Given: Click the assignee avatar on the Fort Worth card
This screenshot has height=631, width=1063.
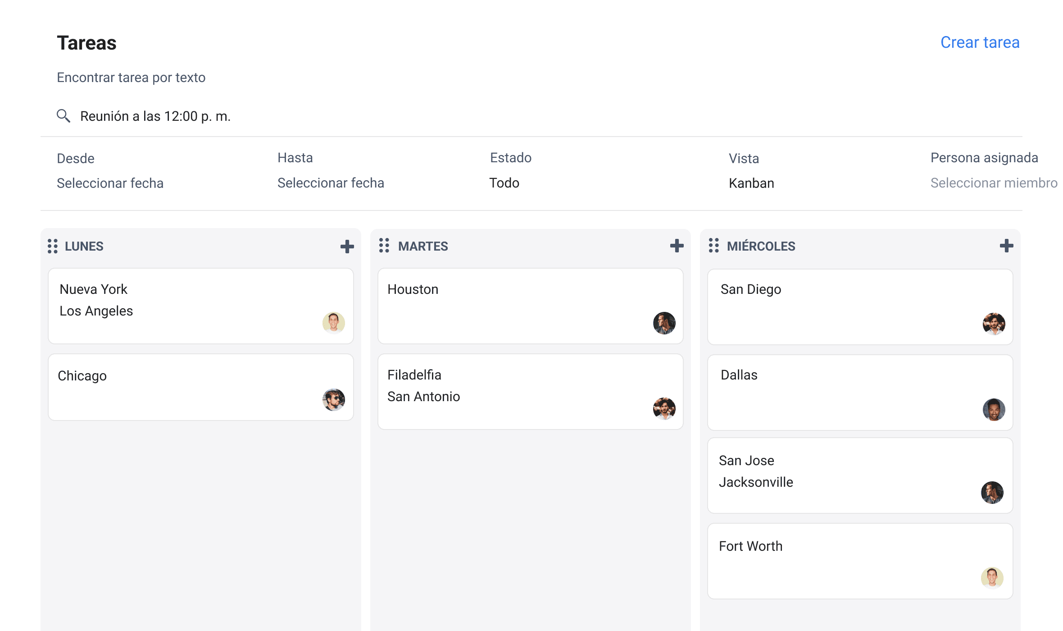Looking at the screenshot, I should (993, 577).
